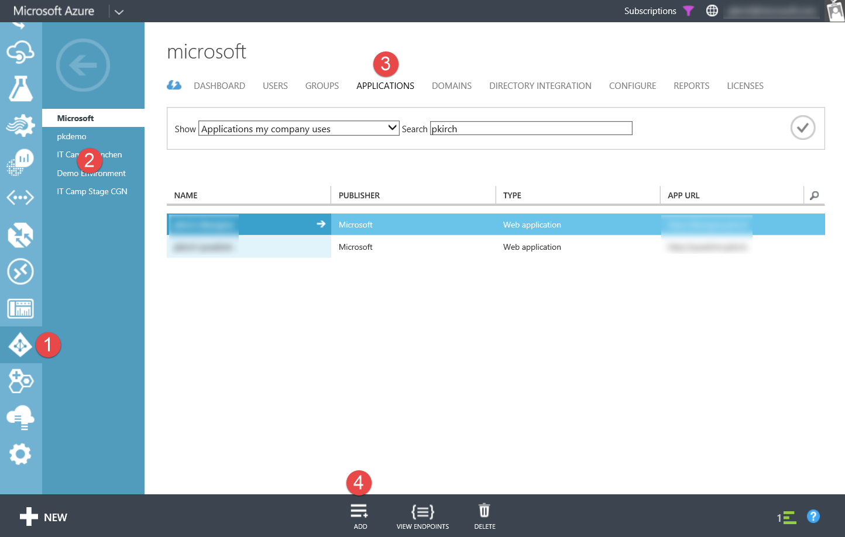
Task: Open the Show applications dropdown
Action: point(299,128)
